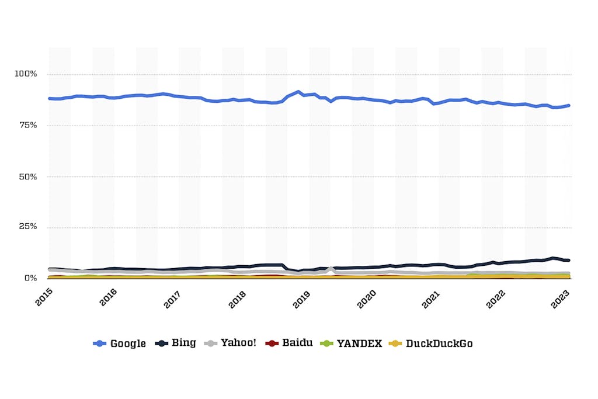
Task: Click the green YANDEX legend marker
Action: 328,344
